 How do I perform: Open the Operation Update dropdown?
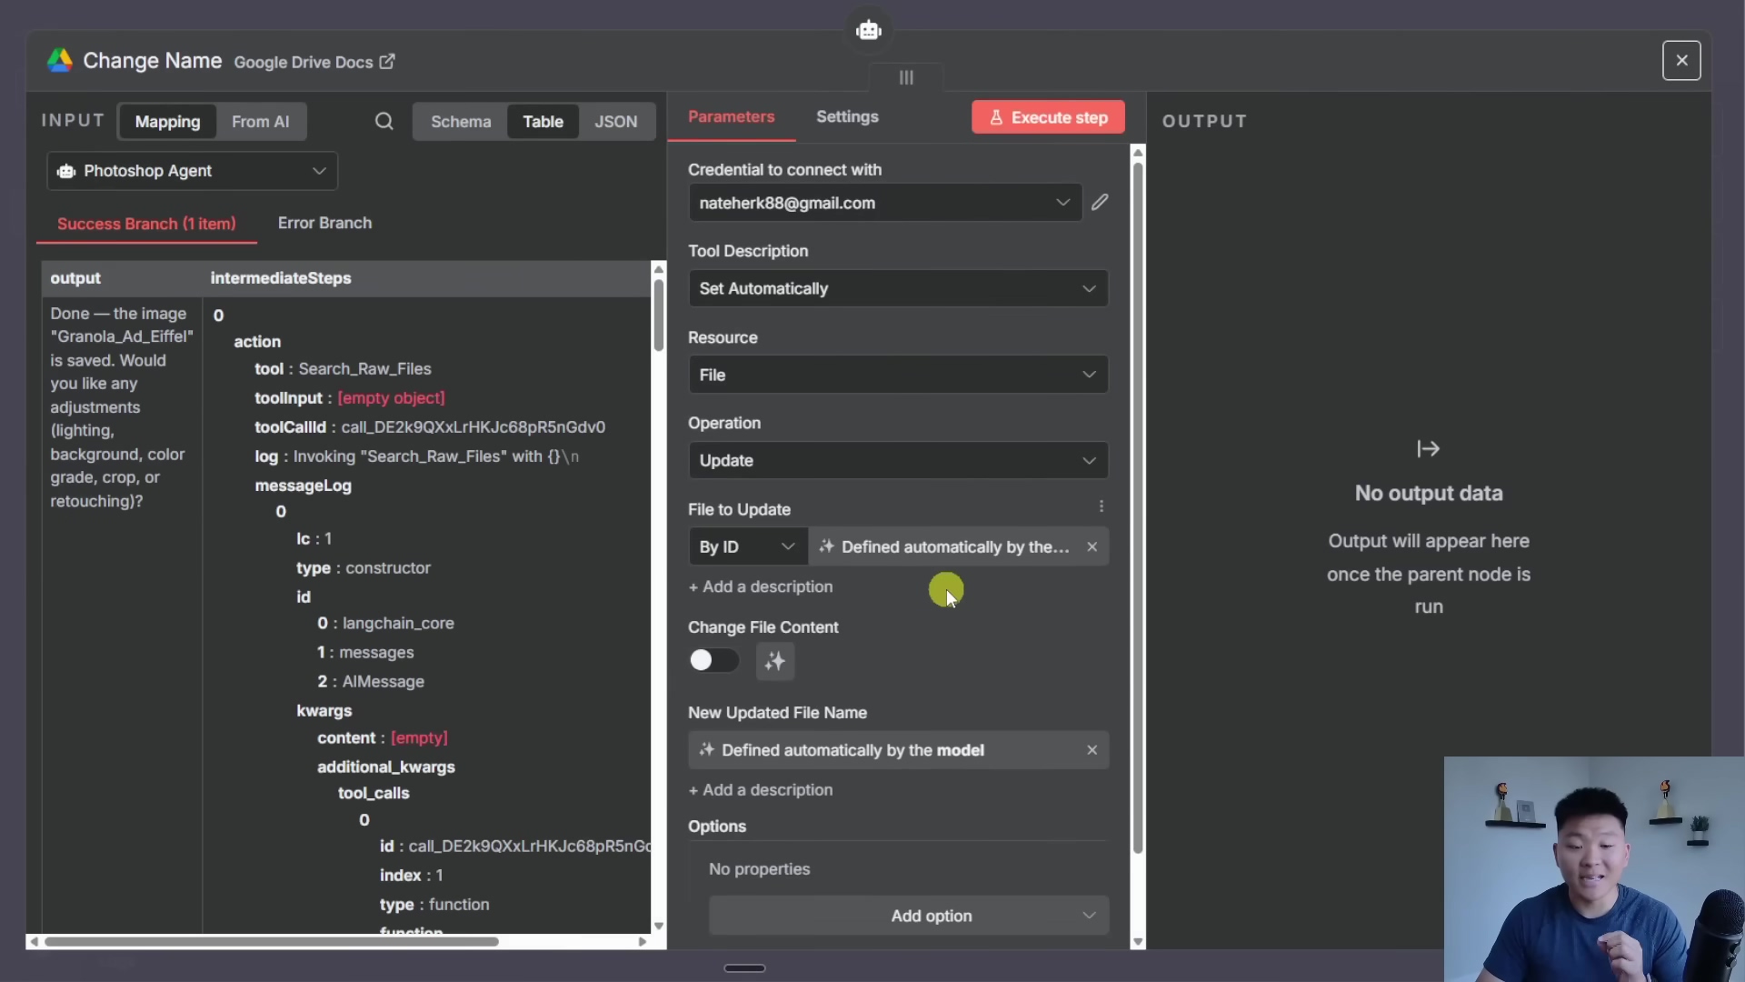click(x=898, y=460)
